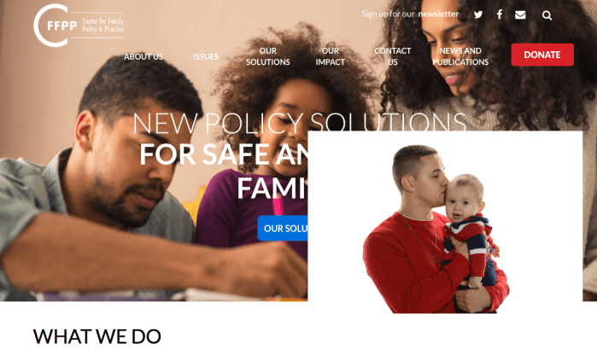Open the Our Impact menu
This screenshot has height=349, width=597.
tap(331, 56)
